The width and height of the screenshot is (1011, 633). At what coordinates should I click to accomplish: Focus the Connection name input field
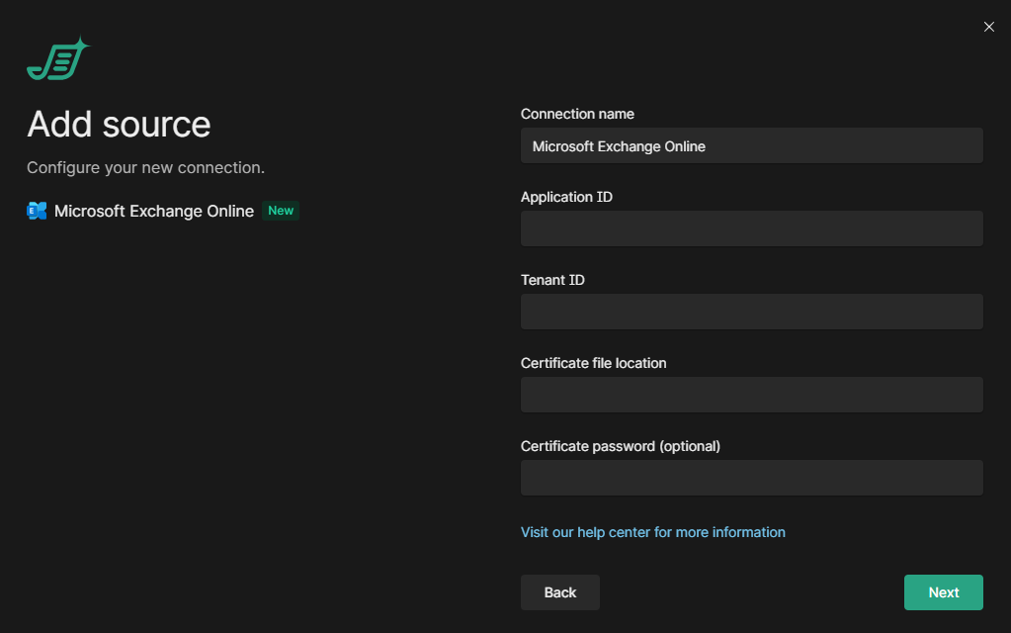tap(751, 145)
